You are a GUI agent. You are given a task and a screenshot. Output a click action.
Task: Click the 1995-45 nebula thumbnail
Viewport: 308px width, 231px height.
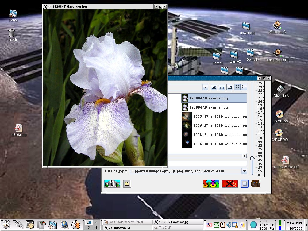pyautogui.click(x=187, y=116)
